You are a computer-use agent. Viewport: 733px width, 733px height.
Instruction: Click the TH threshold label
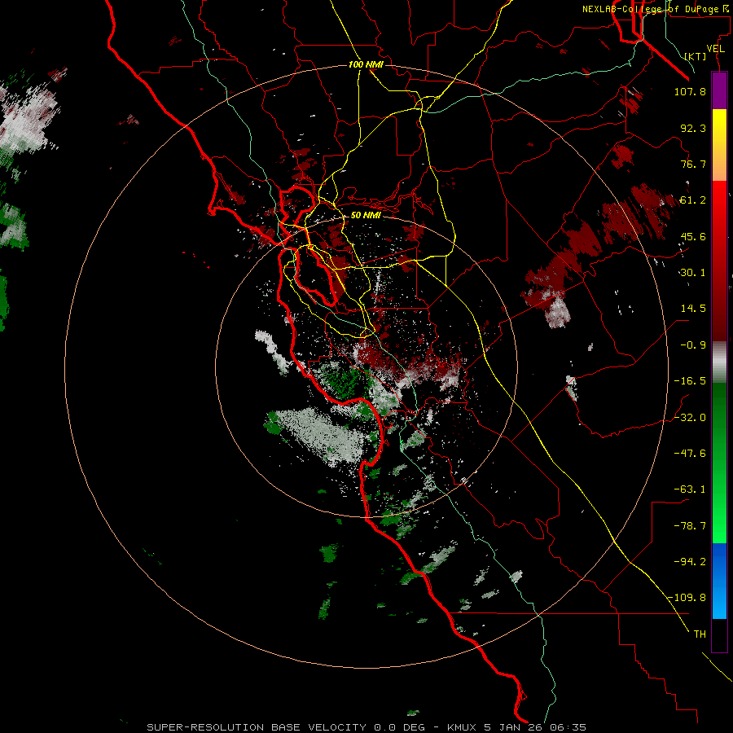tap(700, 634)
